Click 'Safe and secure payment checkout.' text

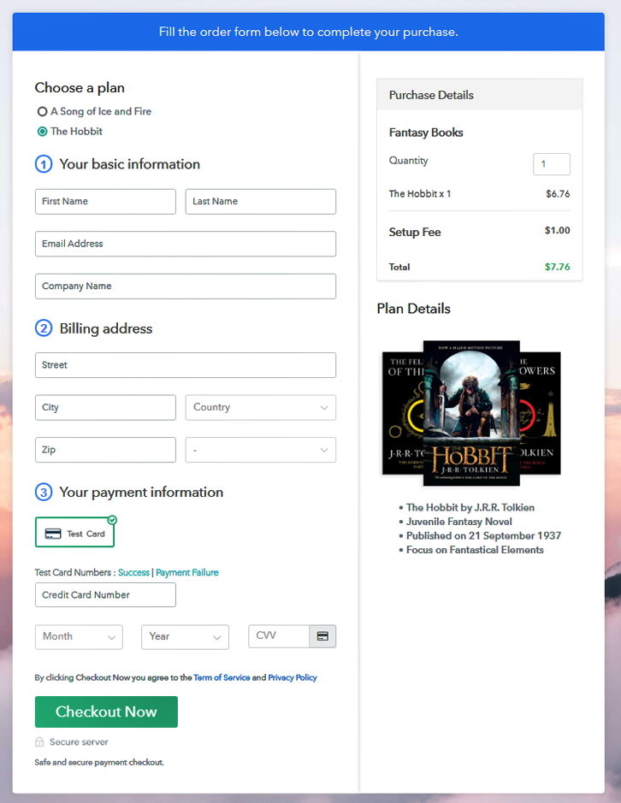pyautogui.click(x=99, y=763)
